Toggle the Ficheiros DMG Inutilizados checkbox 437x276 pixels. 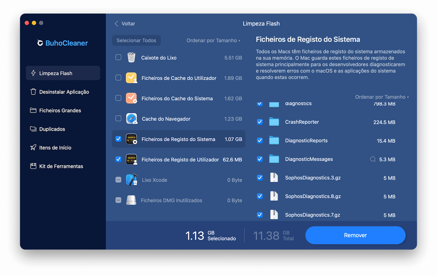118,200
